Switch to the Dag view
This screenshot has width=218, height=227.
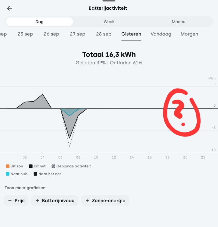39,22
